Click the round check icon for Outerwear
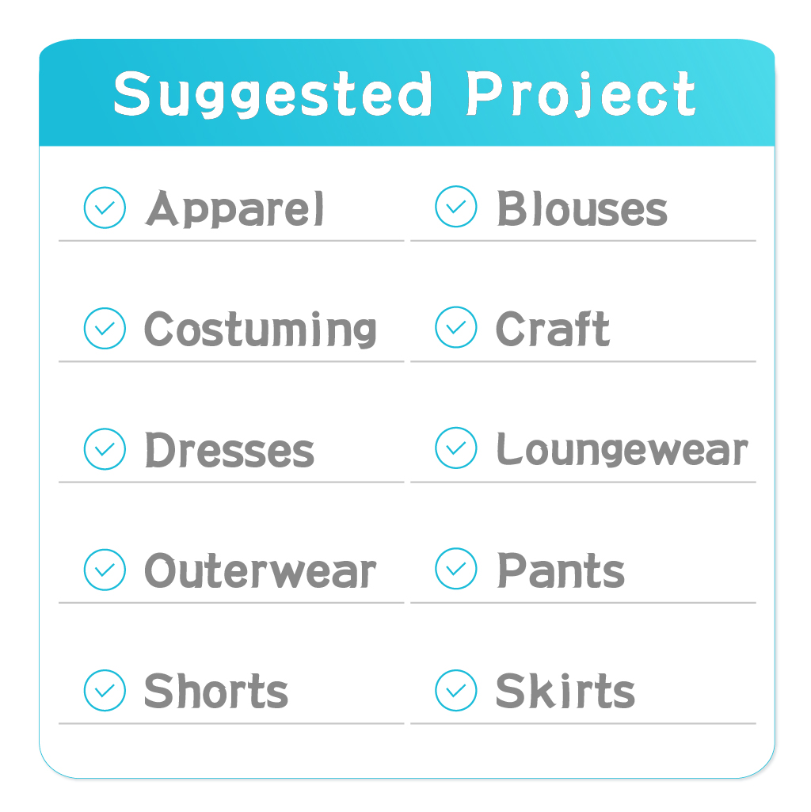Viewport: 811px width, 812px height. pos(105,570)
